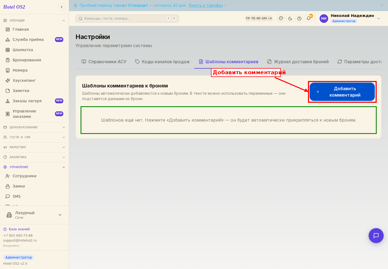
Task: Collapse the Управление section
Action: (34, 167)
